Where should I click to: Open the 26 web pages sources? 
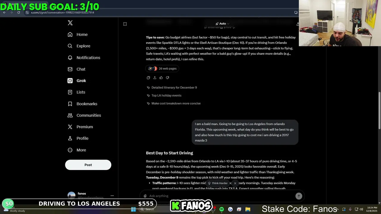click(162, 69)
